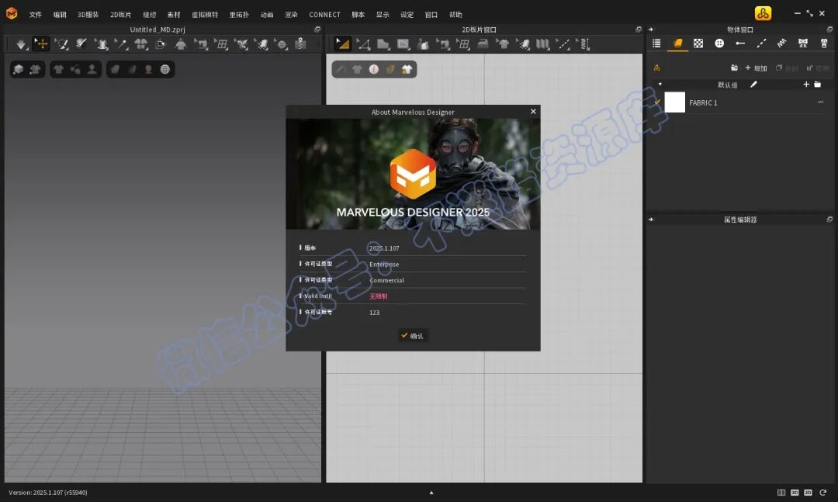Click the folder icon on default group row
This screenshot has height=502, width=838.
[x=817, y=85]
